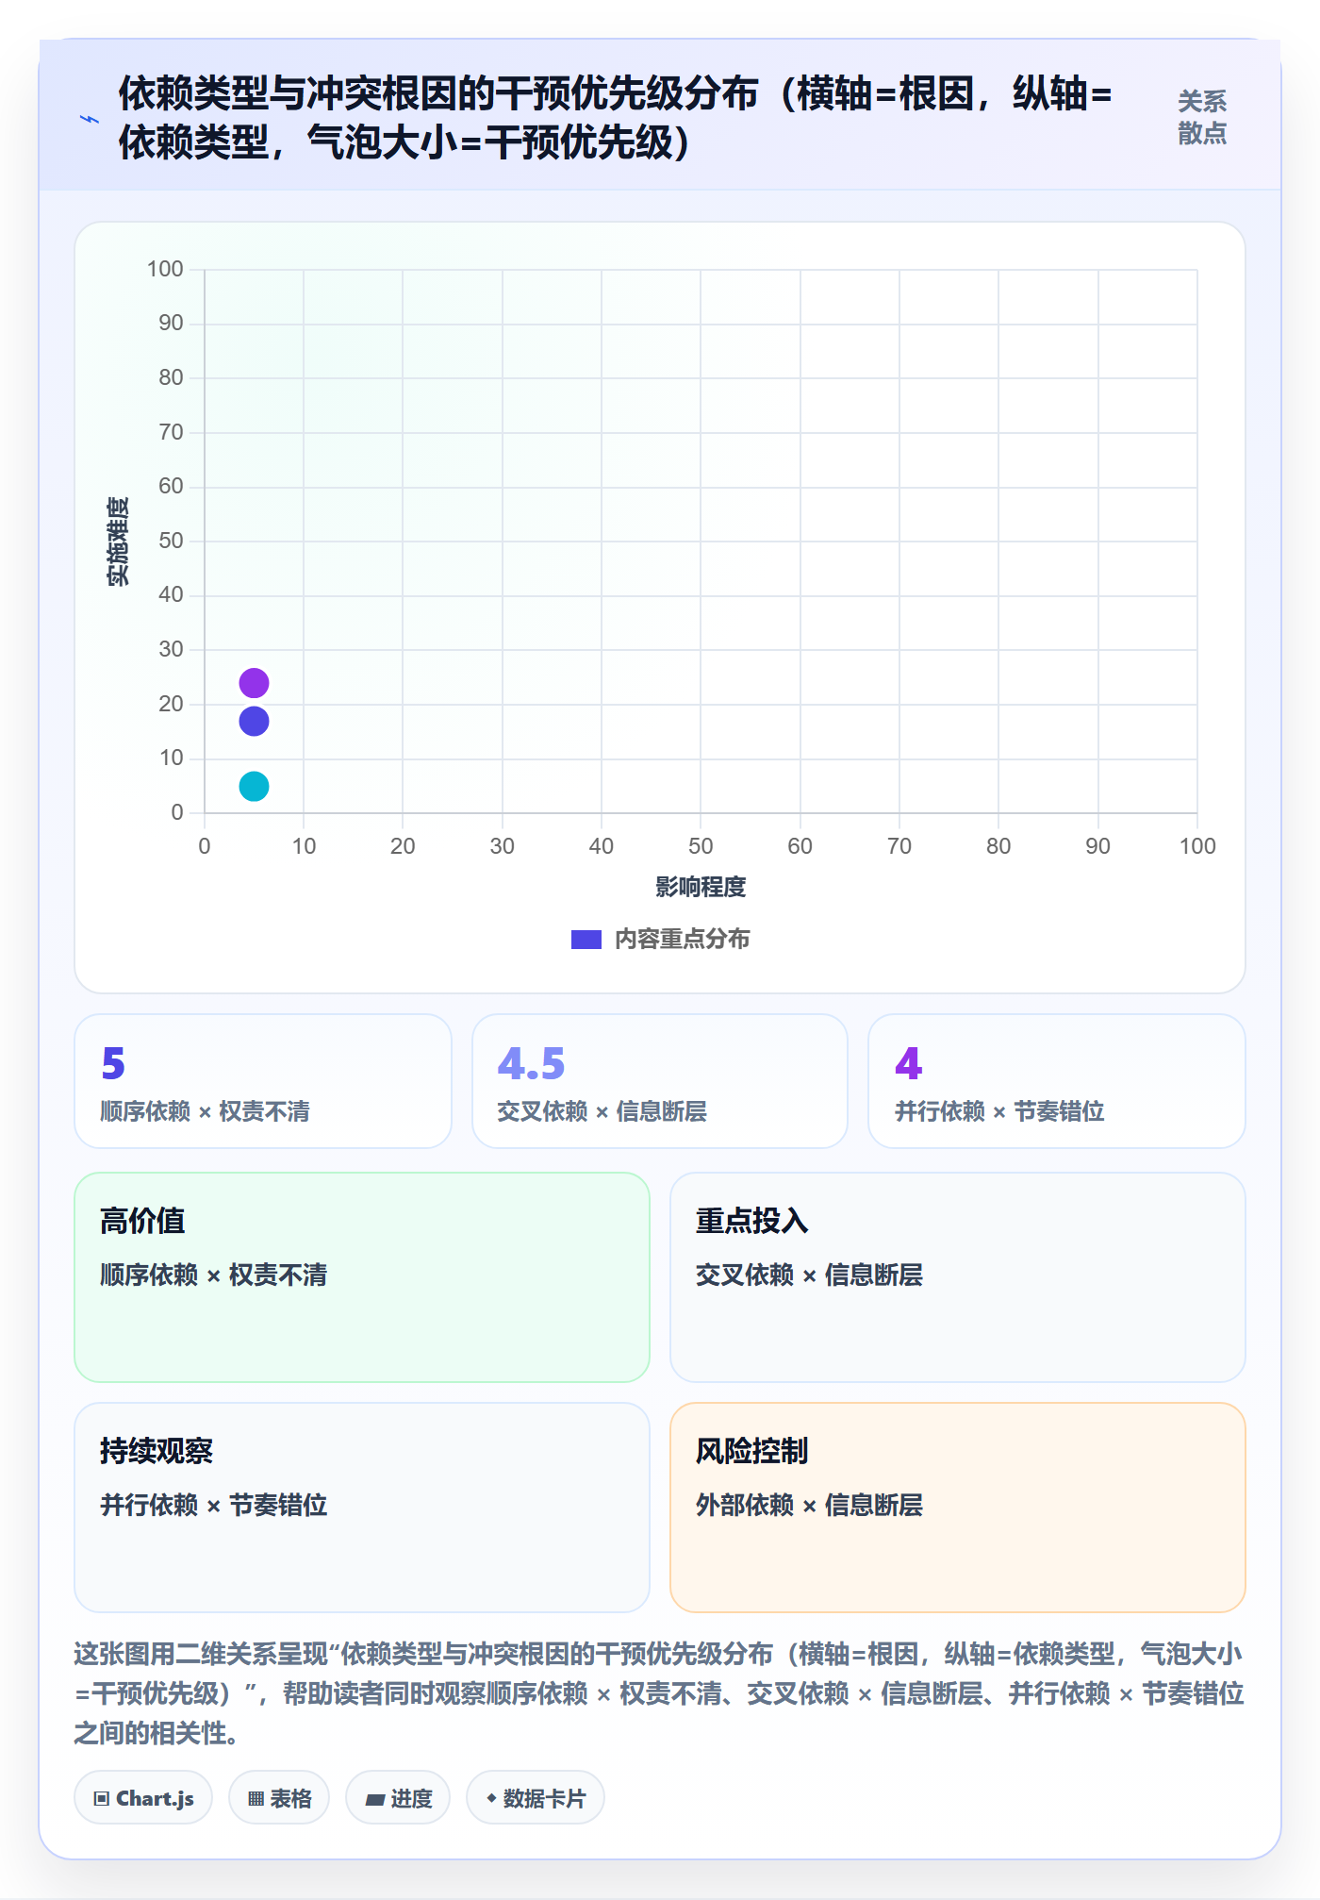Click the cyan bubble on the scatter chart
1320x1900 pixels.
point(254,786)
